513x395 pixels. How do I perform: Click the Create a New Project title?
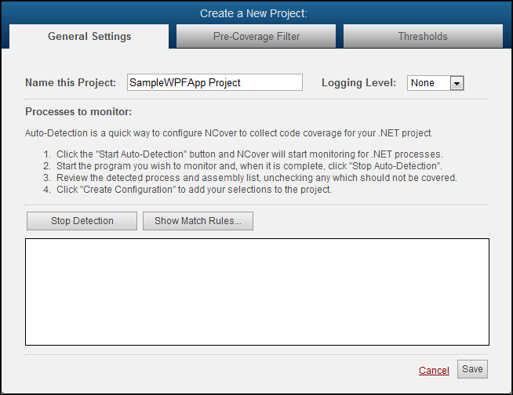pos(253,13)
